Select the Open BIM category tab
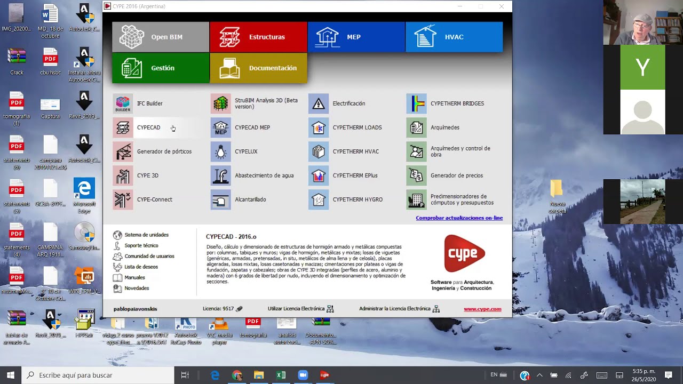The width and height of the screenshot is (683, 384). [161, 37]
